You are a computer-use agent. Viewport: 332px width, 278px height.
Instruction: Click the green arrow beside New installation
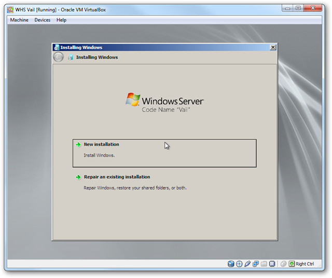(78, 144)
